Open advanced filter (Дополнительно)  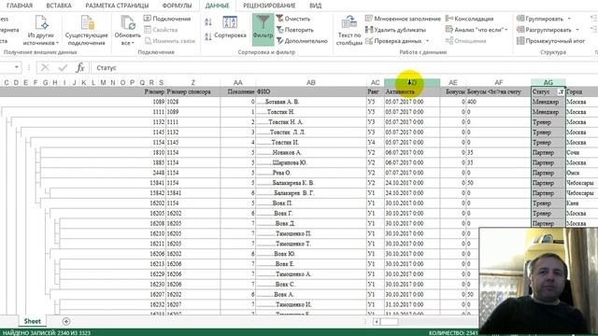(302, 41)
